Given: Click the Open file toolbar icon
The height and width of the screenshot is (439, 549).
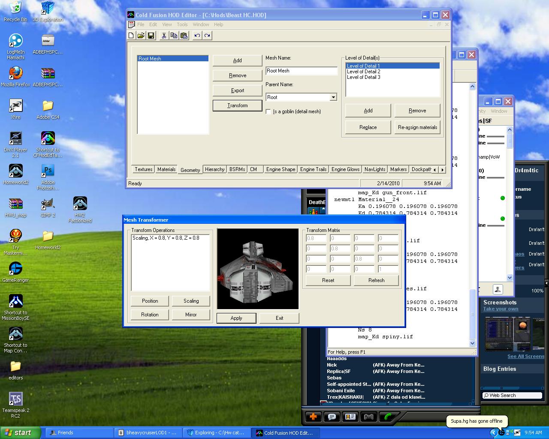Looking at the screenshot, I should [141, 36].
